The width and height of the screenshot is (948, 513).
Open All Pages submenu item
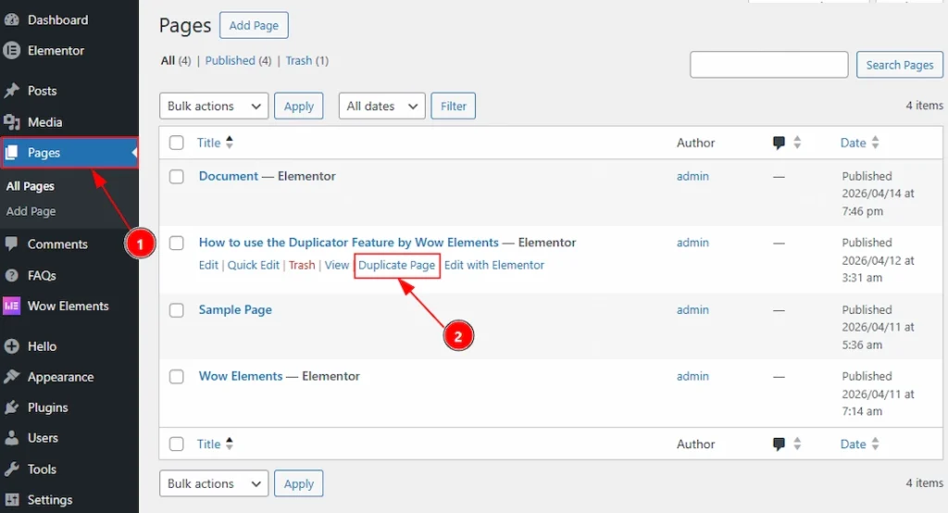[x=31, y=186]
